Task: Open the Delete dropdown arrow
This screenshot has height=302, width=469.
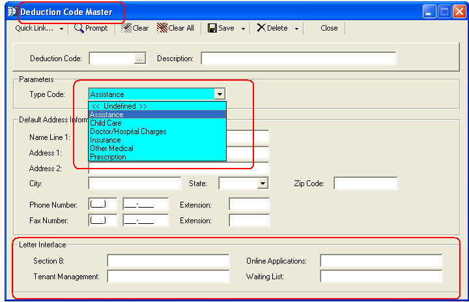Action: click(x=296, y=29)
